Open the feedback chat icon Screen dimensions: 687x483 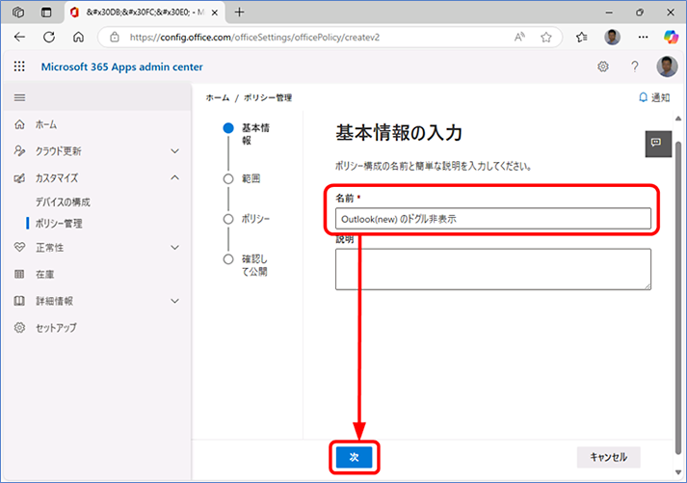tap(658, 144)
